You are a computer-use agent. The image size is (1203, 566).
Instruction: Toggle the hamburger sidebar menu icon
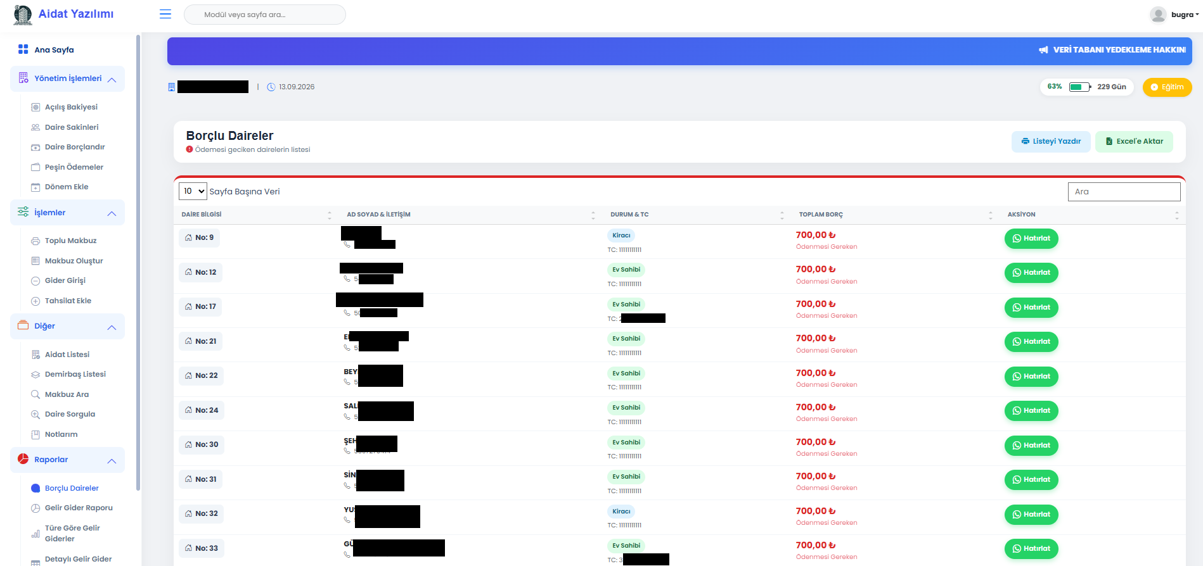pyautogui.click(x=165, y=14)
